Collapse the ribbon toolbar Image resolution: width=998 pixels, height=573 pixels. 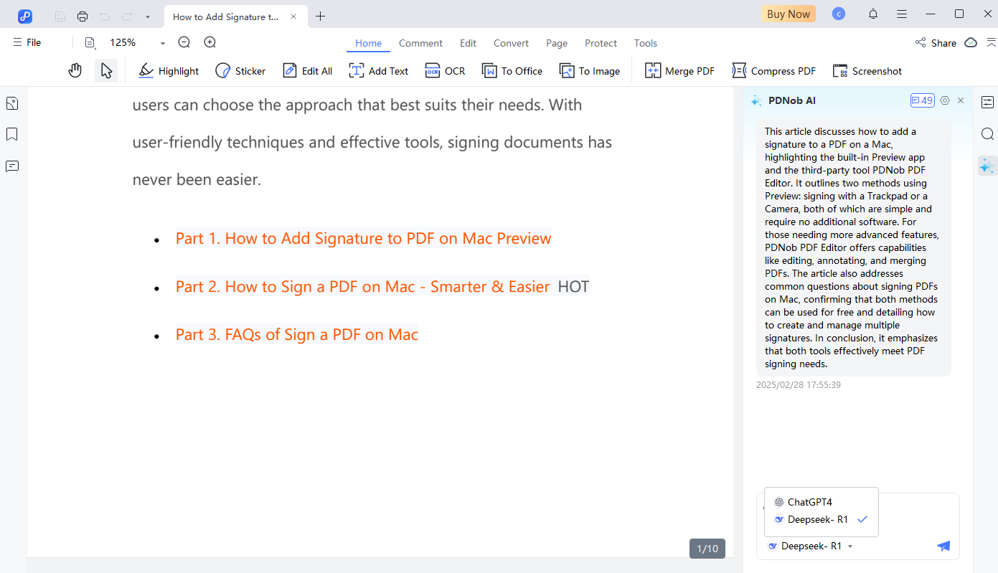point(991,42)
